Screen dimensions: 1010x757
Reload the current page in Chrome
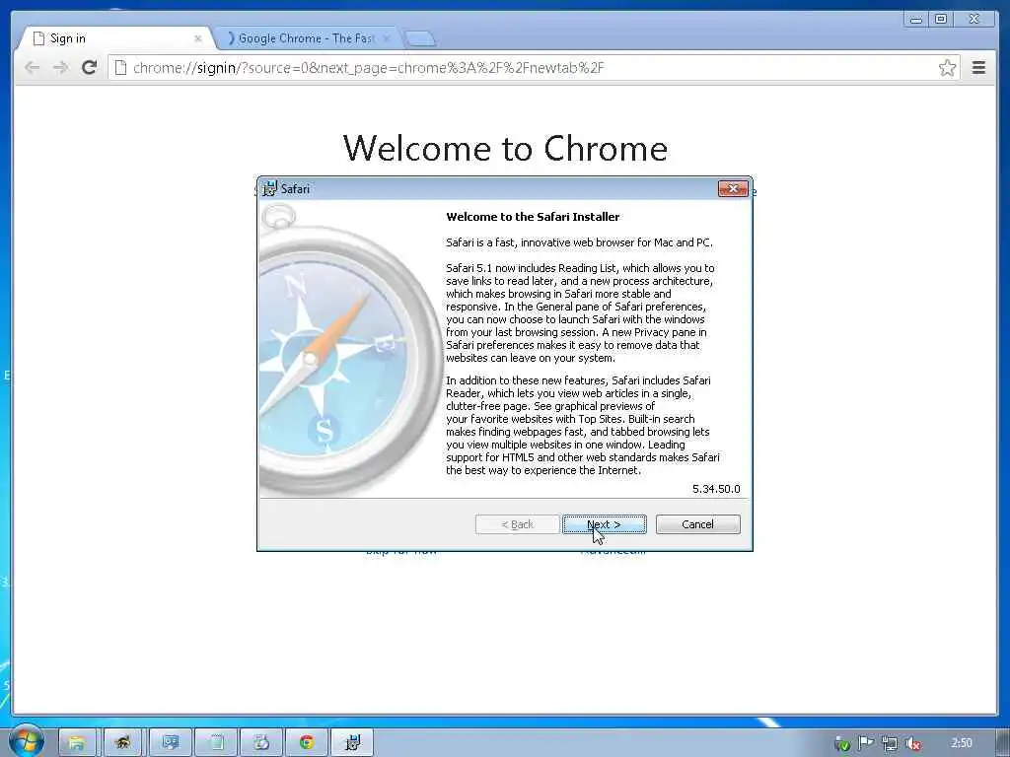89,67
